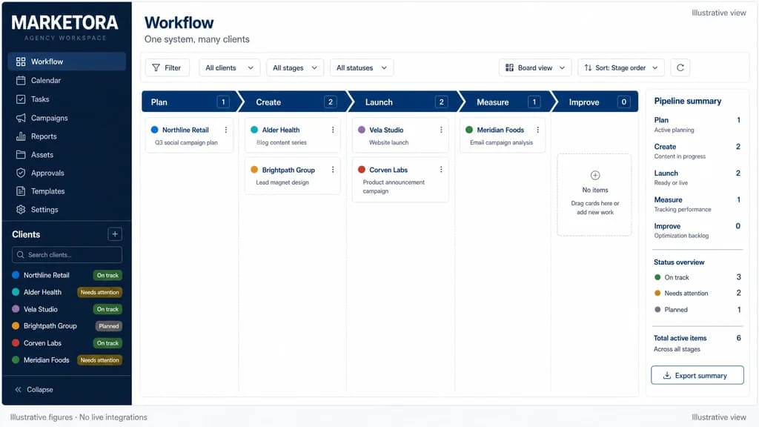Click the Approvals shield icon
This screenshot has height=427, width=759.
click(x=20, y=173)
